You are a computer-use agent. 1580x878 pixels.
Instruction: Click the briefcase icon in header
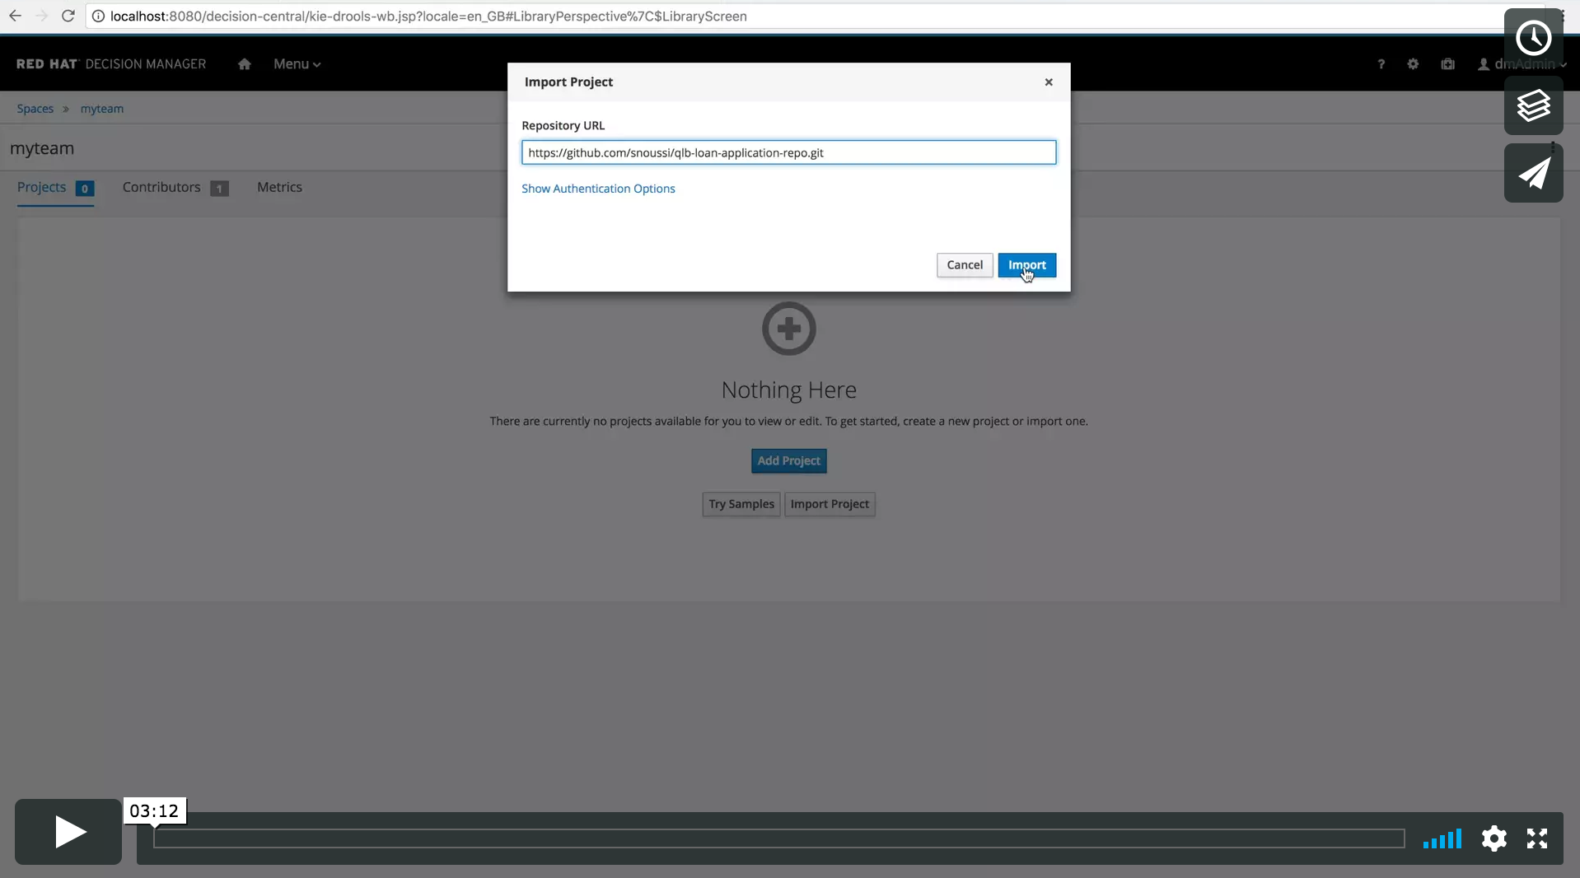pyautogui.click(x=1447, y=64)
